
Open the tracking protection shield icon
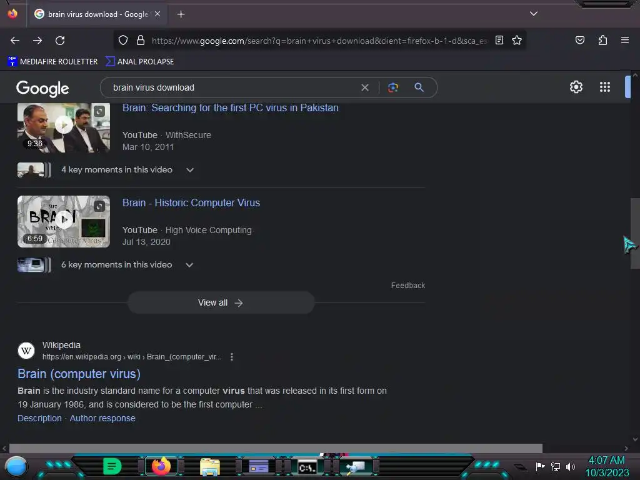point(123,40)
